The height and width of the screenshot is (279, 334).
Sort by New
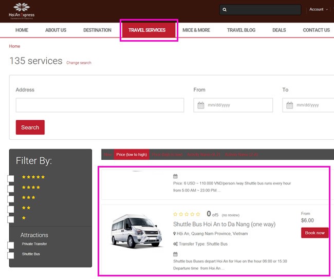(x=108, y=155)
